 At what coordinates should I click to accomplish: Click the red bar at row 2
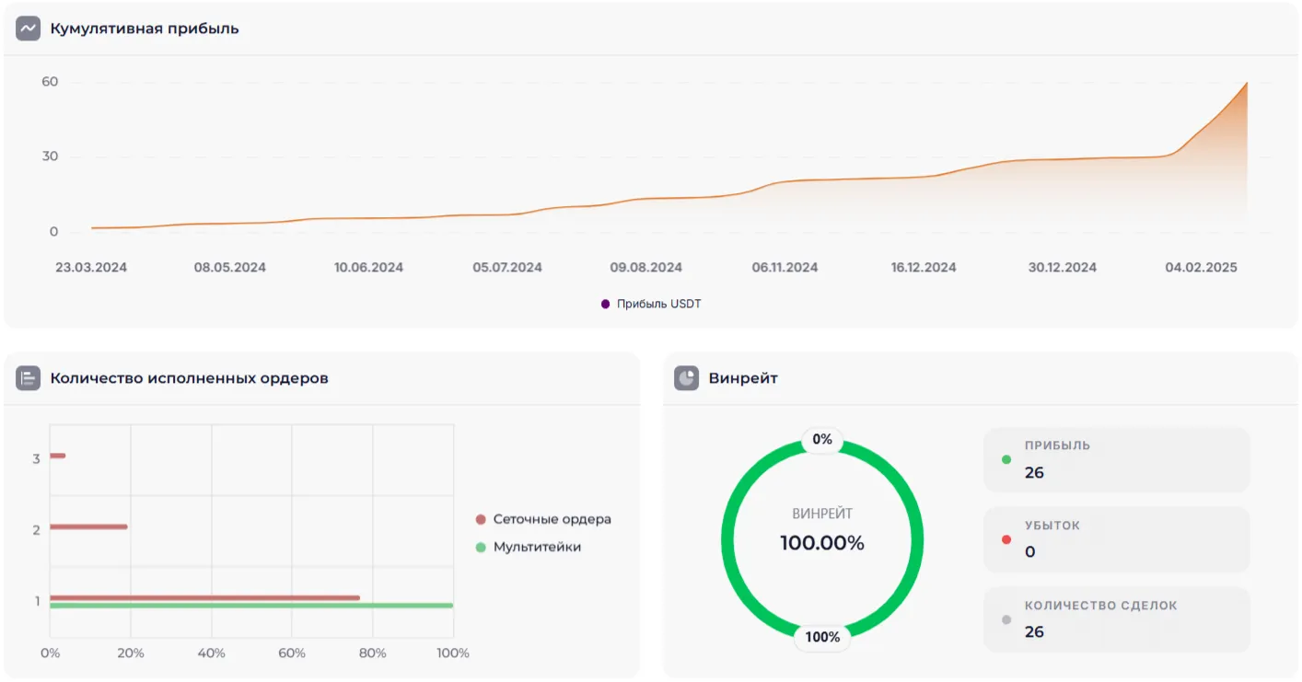click(x=88, y=526)
